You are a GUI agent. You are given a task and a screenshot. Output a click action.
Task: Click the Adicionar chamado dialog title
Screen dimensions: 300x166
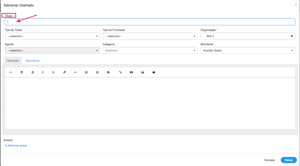coord(18,5)
